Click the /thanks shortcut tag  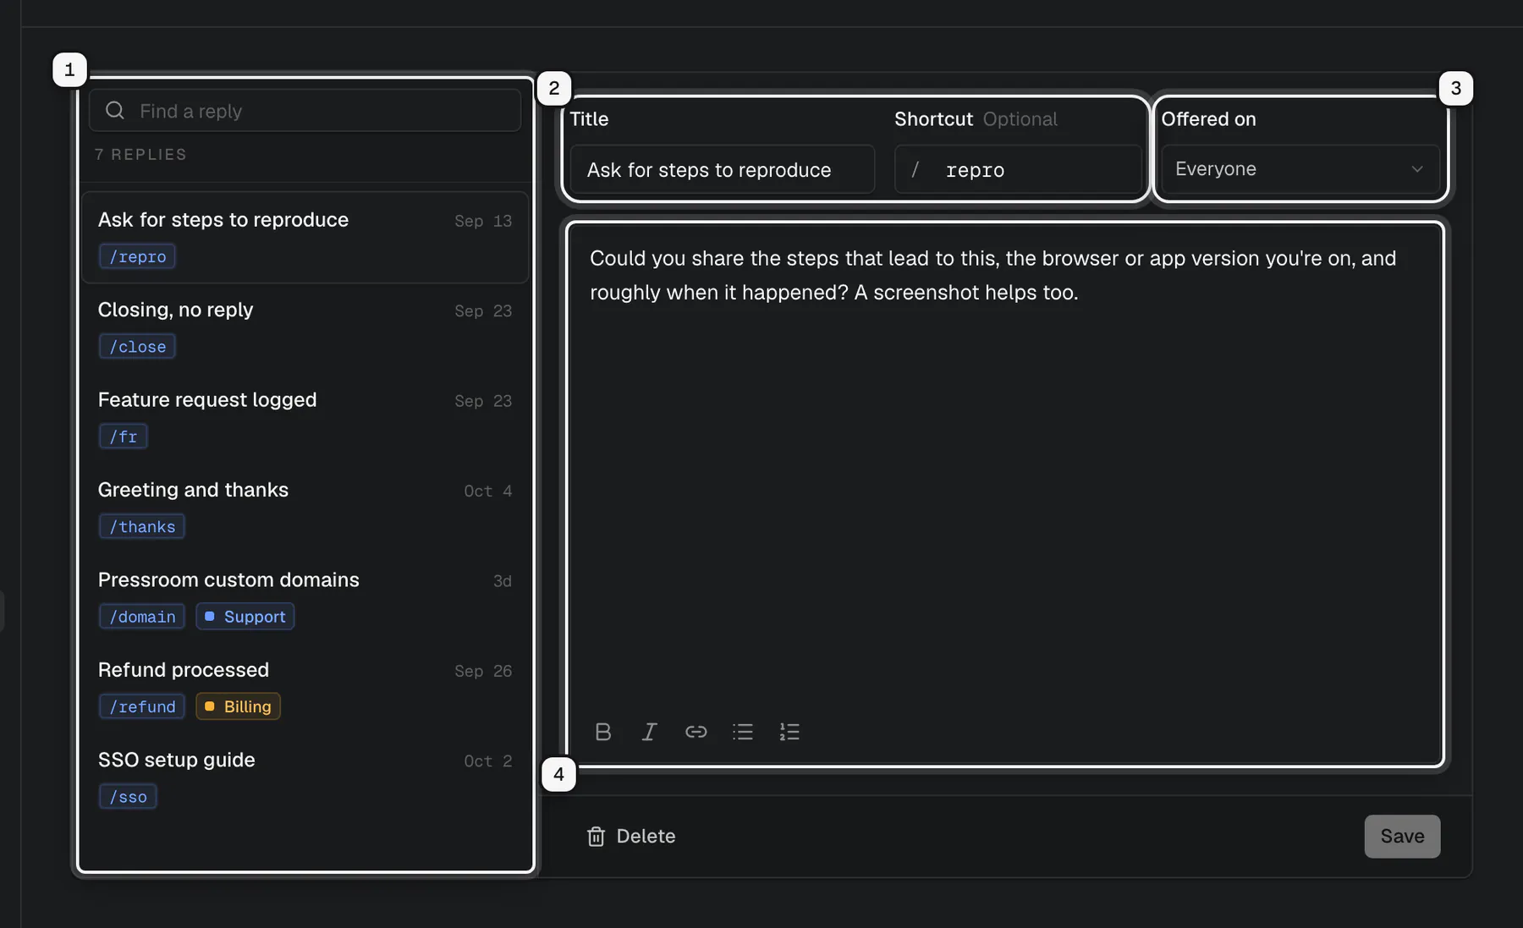[141, 527]
